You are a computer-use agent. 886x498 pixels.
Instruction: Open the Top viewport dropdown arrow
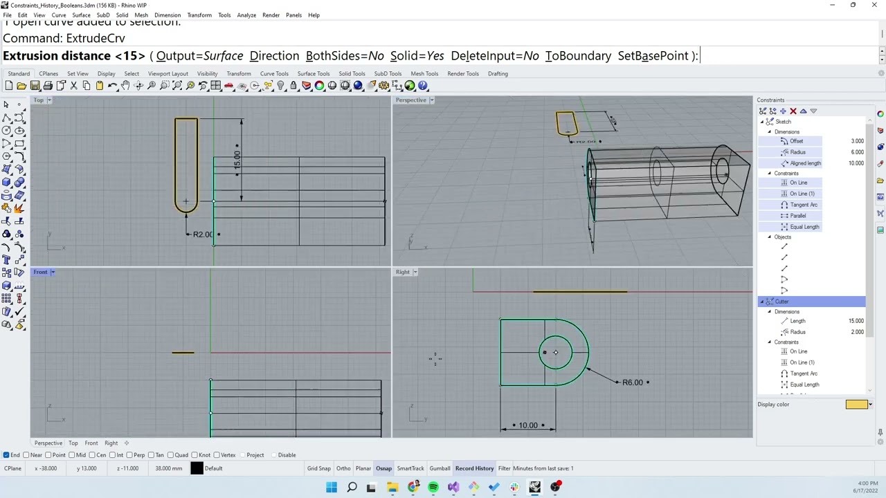click(49, 100)
